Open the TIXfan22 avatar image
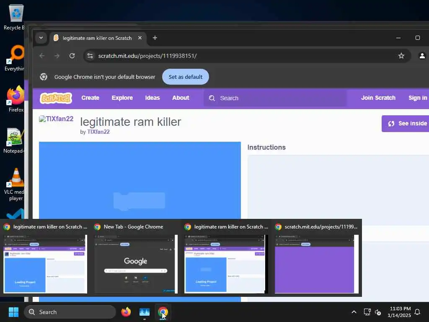Image resolution: width=429 pixels, height=322 pixels. pyautogui.click(x=56, y=119)
